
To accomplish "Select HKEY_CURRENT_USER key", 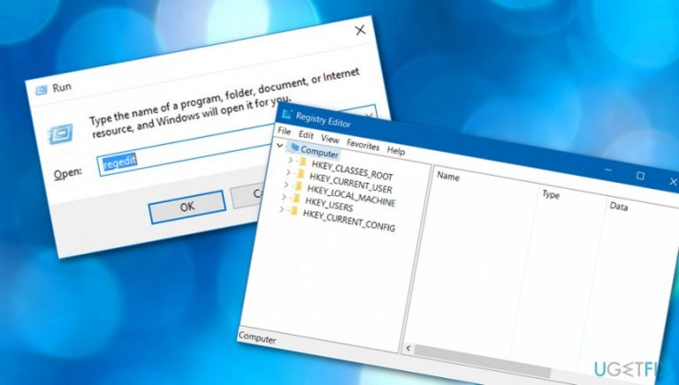I will (x=351, y=183).
